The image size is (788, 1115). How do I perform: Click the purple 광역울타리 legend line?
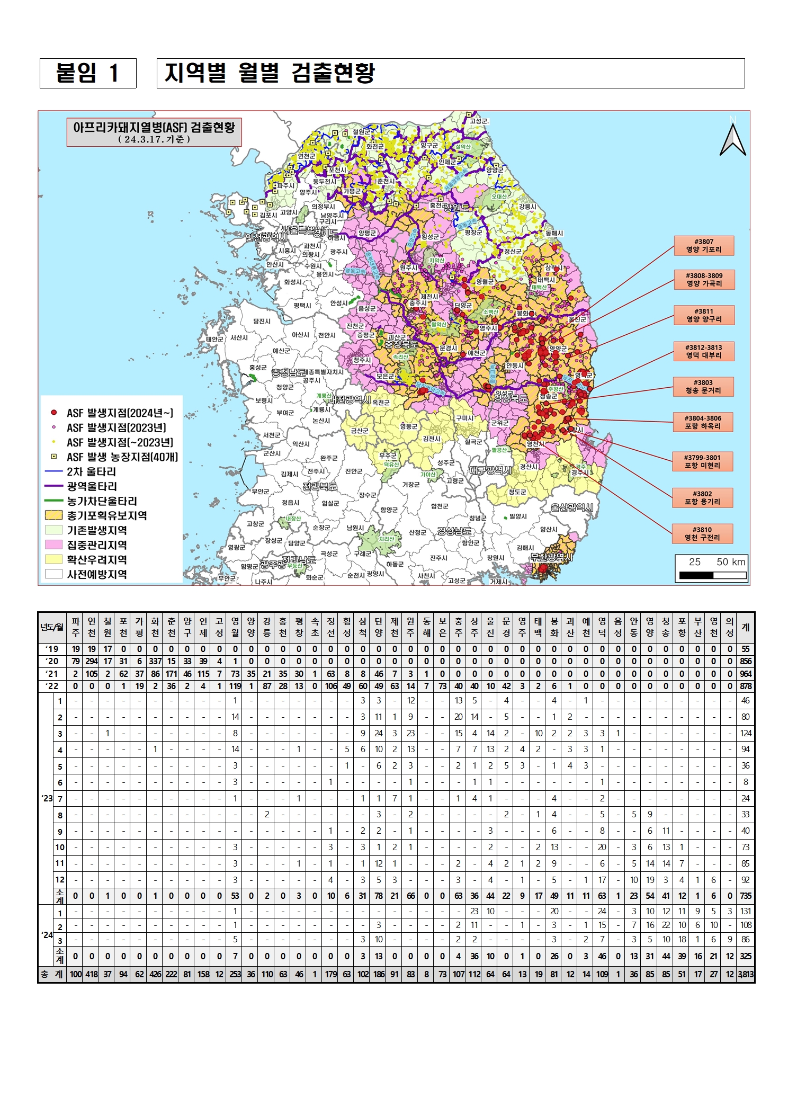[54, 486]
